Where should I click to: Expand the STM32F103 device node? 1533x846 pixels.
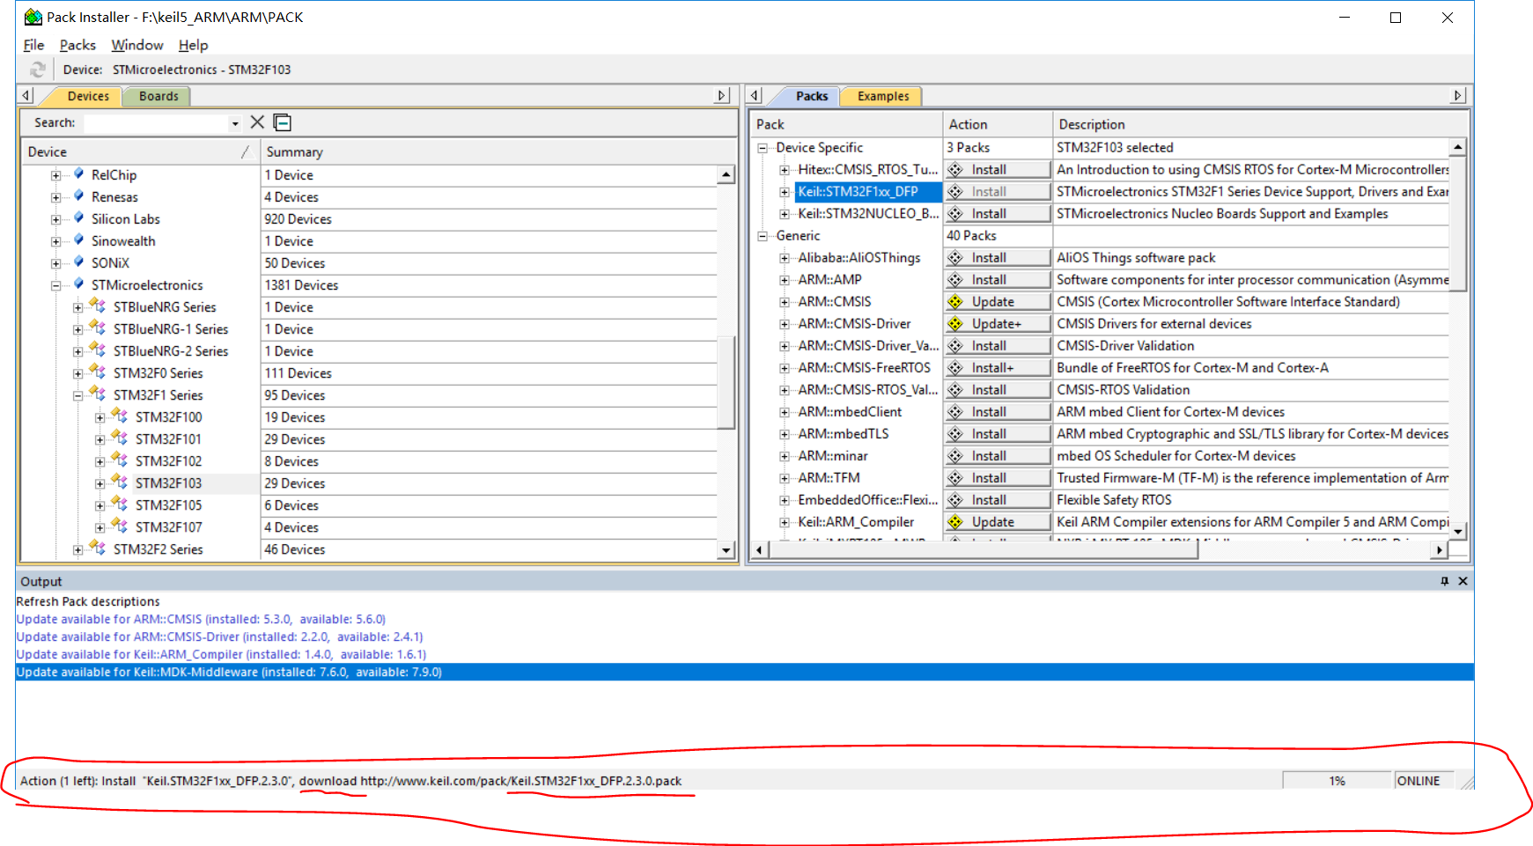(100, 483)
